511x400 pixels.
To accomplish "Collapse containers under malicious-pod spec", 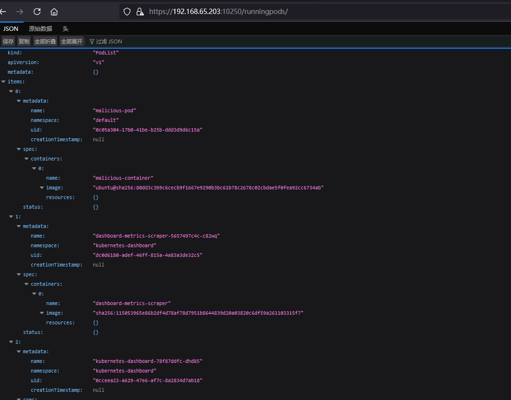I will coord(27,159).
